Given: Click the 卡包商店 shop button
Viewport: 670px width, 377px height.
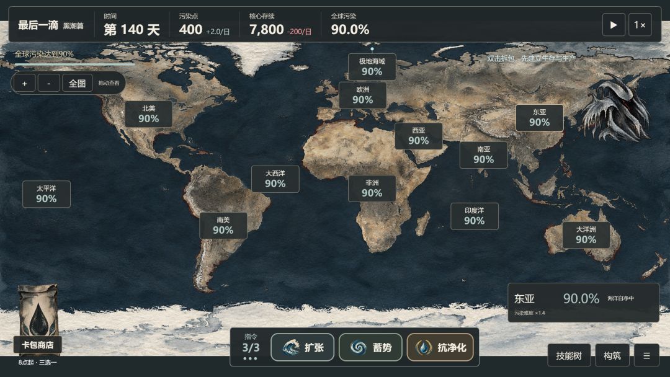Looking at the screenshot, I should click(x=38, y=345).
